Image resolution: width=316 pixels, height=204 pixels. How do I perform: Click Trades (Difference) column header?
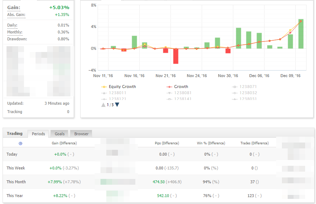(255, 143)
